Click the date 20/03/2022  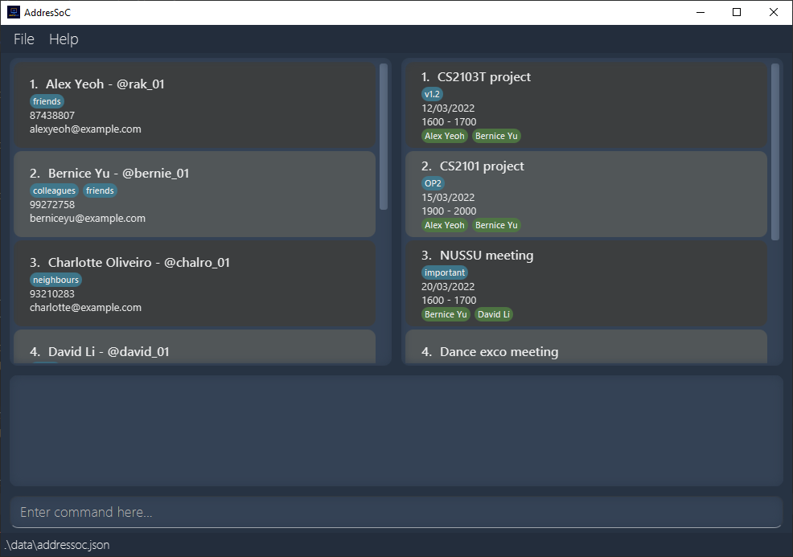point(448,287)
